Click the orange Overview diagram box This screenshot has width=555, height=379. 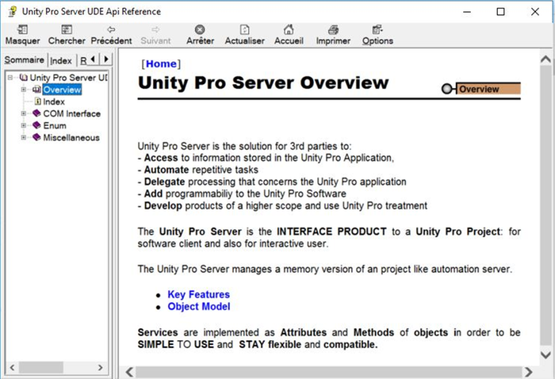pyautogui.click(x=488, y=89)
